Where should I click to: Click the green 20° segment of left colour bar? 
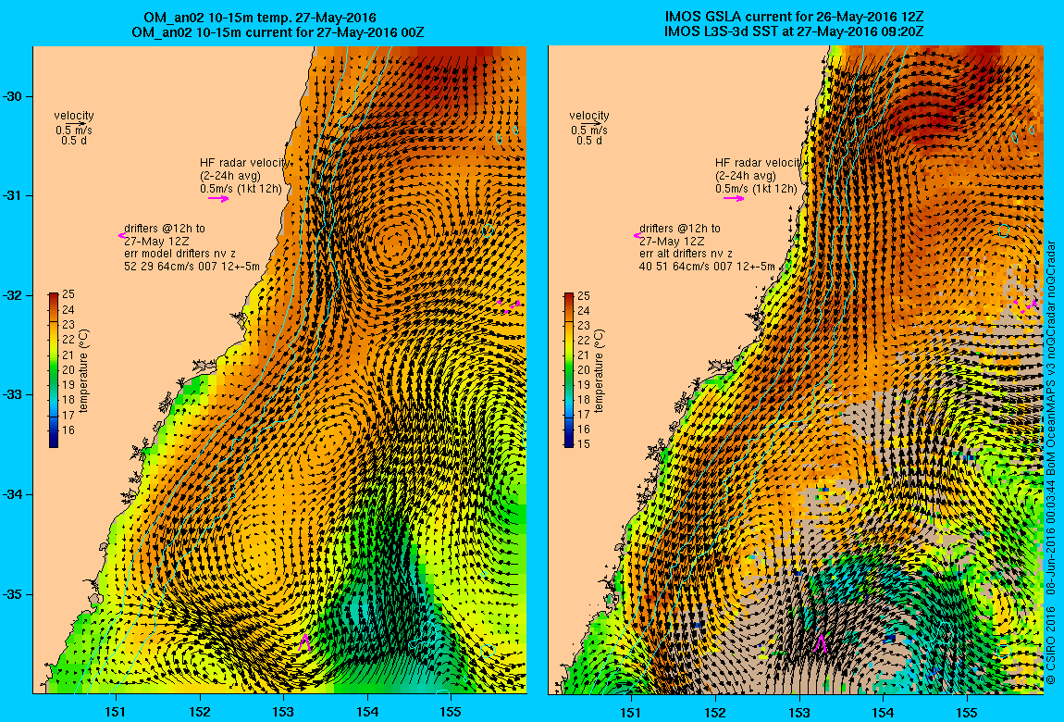54,370
